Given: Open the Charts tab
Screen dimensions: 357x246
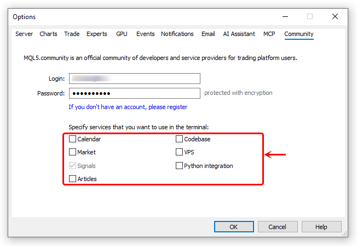Looking at the screenshot, I should click(48, 34).
